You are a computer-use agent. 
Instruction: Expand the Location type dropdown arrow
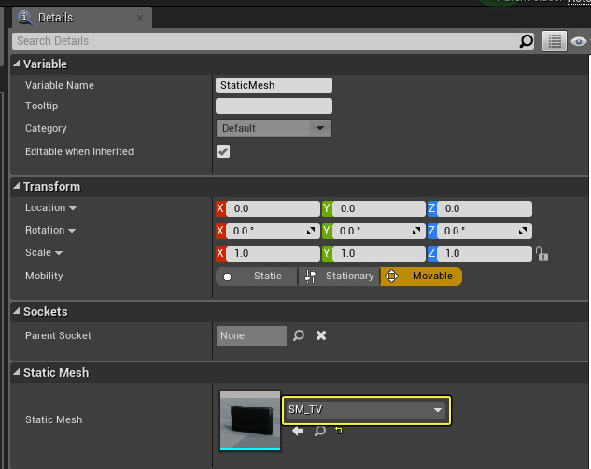(73, 208)
